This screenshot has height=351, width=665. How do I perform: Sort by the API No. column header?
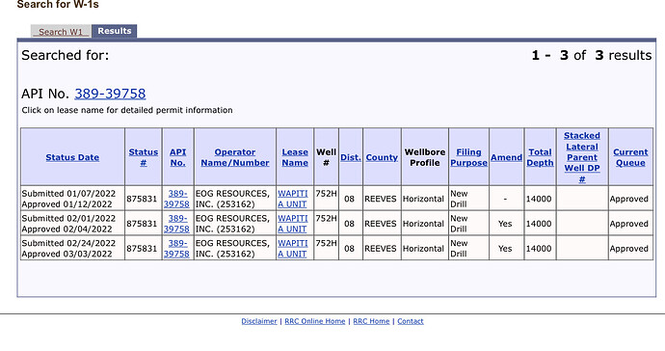(177, 157)
